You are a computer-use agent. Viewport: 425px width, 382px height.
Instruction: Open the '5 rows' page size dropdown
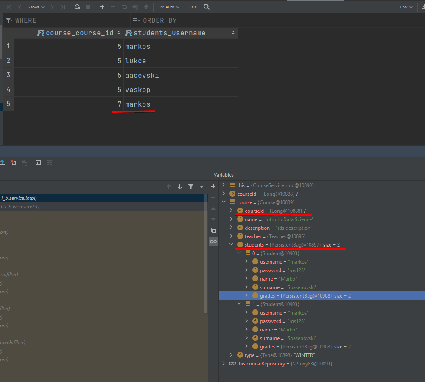click(x=34, y=7)
